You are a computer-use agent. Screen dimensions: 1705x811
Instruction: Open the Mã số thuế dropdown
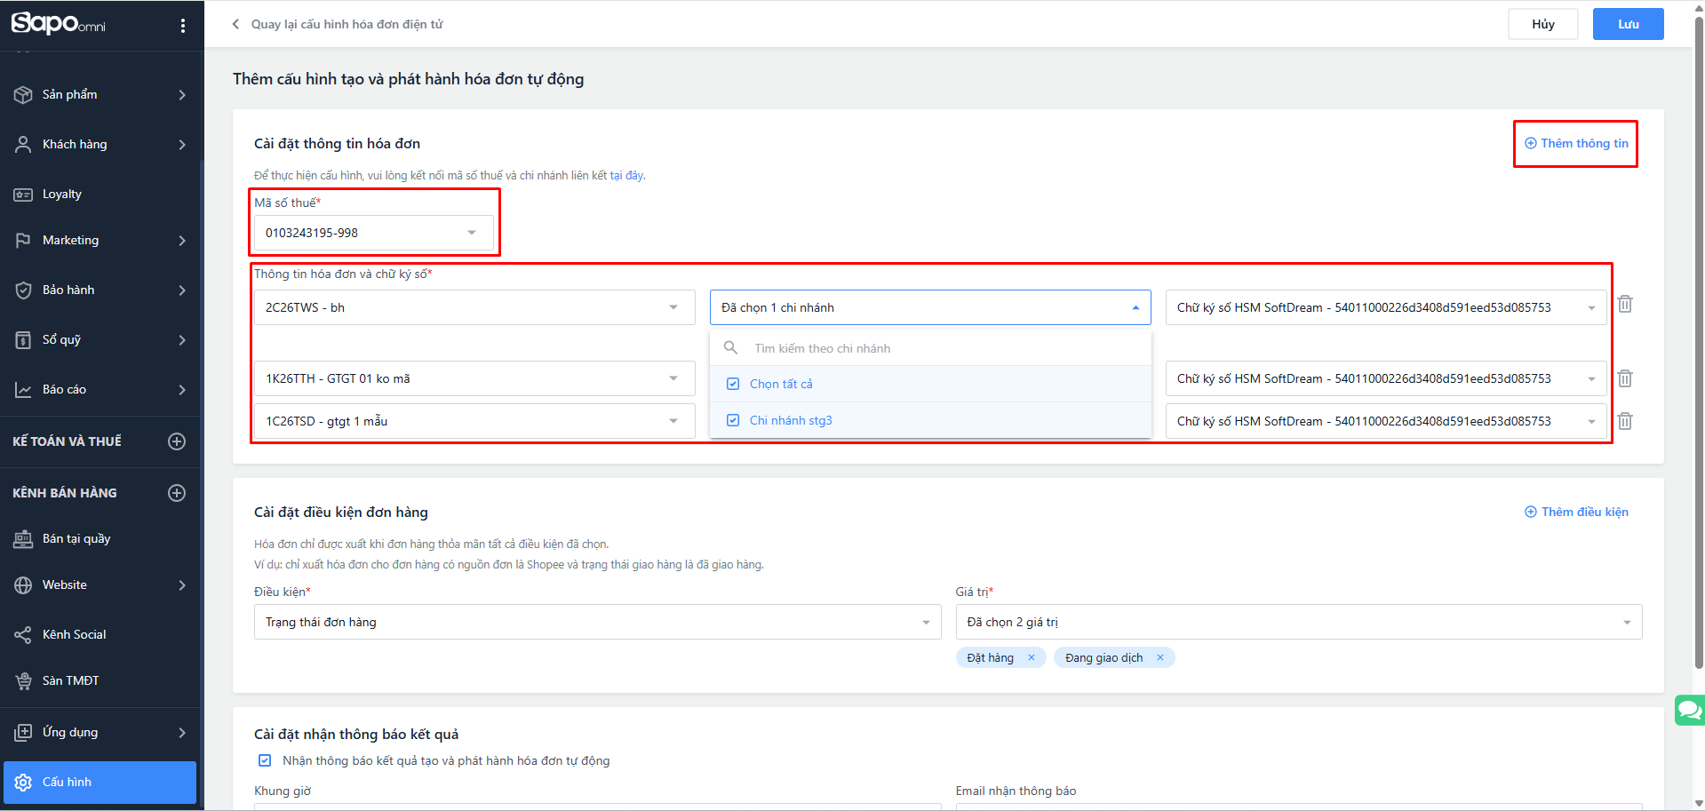point(373,233)
